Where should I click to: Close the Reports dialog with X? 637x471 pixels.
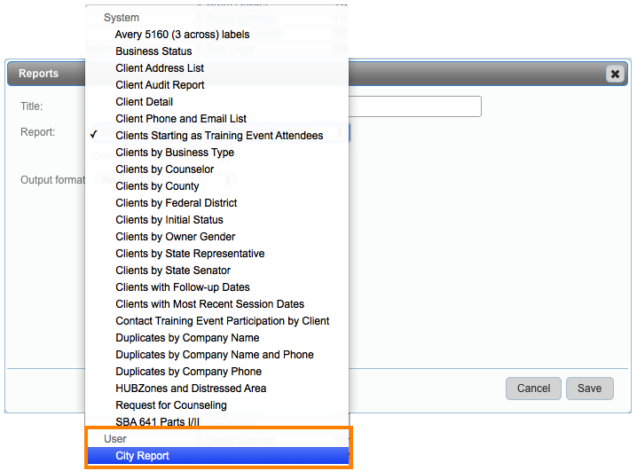(615, 75)
